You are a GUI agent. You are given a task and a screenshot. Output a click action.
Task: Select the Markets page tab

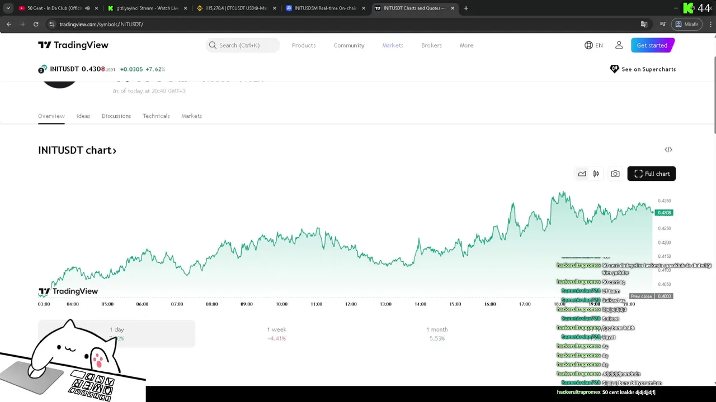point(191,116)
